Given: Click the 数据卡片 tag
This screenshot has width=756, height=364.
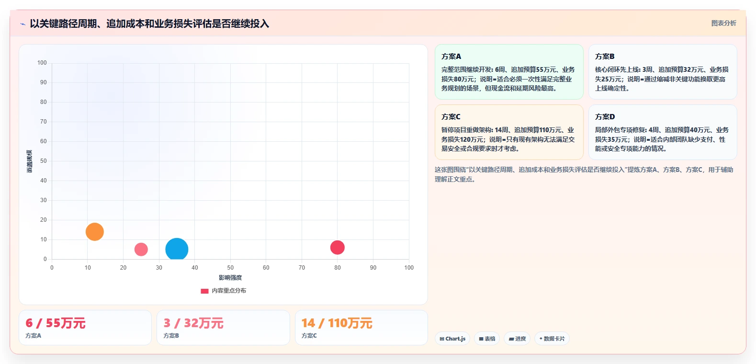Looking at the screenshot, I should 552,339.
